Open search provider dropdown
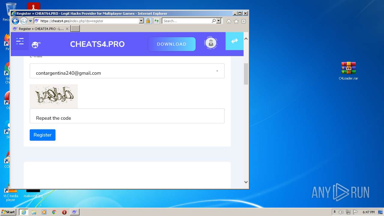 [x=219, y=21]
